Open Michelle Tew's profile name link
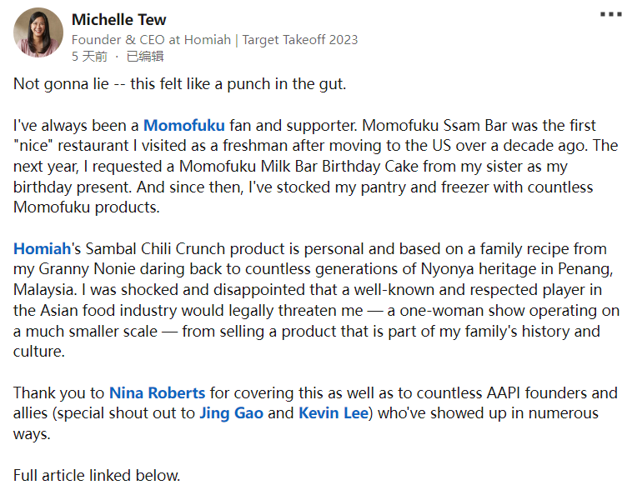The width and height of the screenshot is (632, 495). [119, 19]
